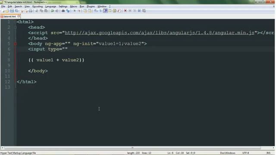Click the horizontal scrollbar left arrow
Image resolution: width=276 pixels, height=155 pixels.
click(2, 148)
